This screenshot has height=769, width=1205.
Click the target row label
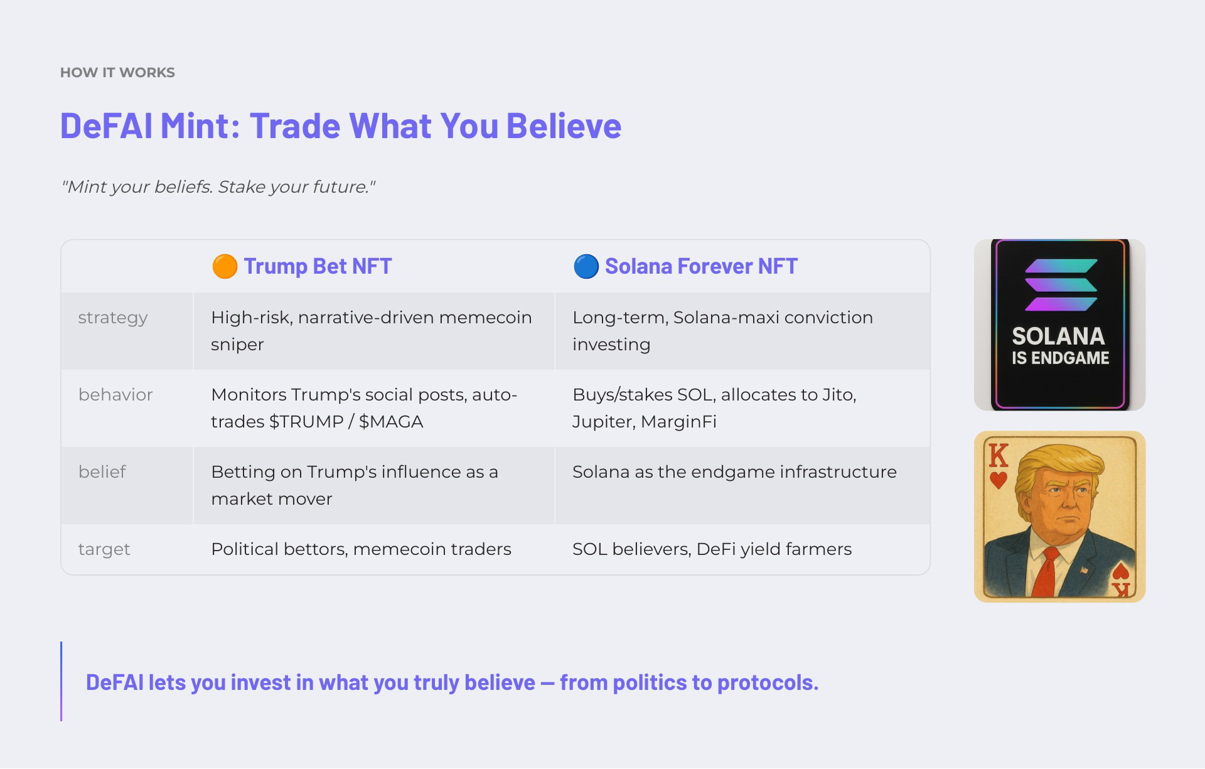(104, 549)
